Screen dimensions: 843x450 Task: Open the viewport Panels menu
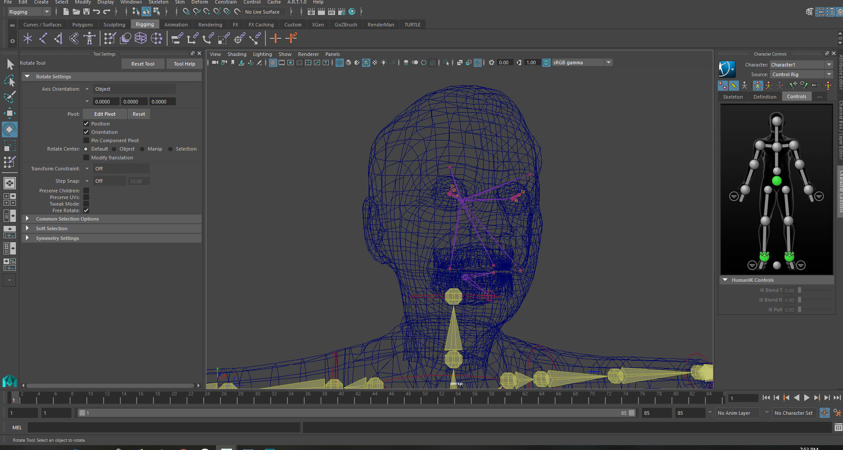332,54
